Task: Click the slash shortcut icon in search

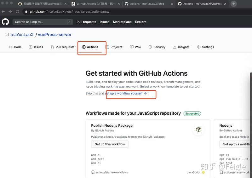Action: [69, 22]
